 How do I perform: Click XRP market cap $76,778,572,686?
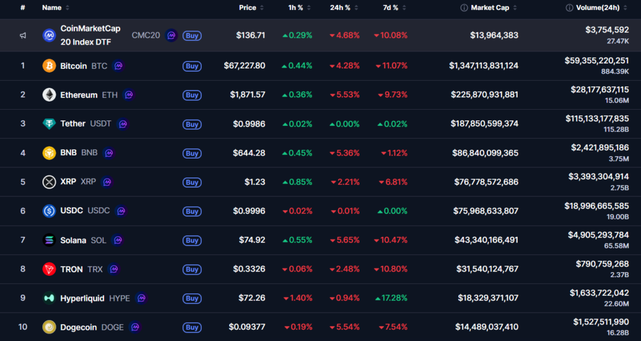coord(486,182)
